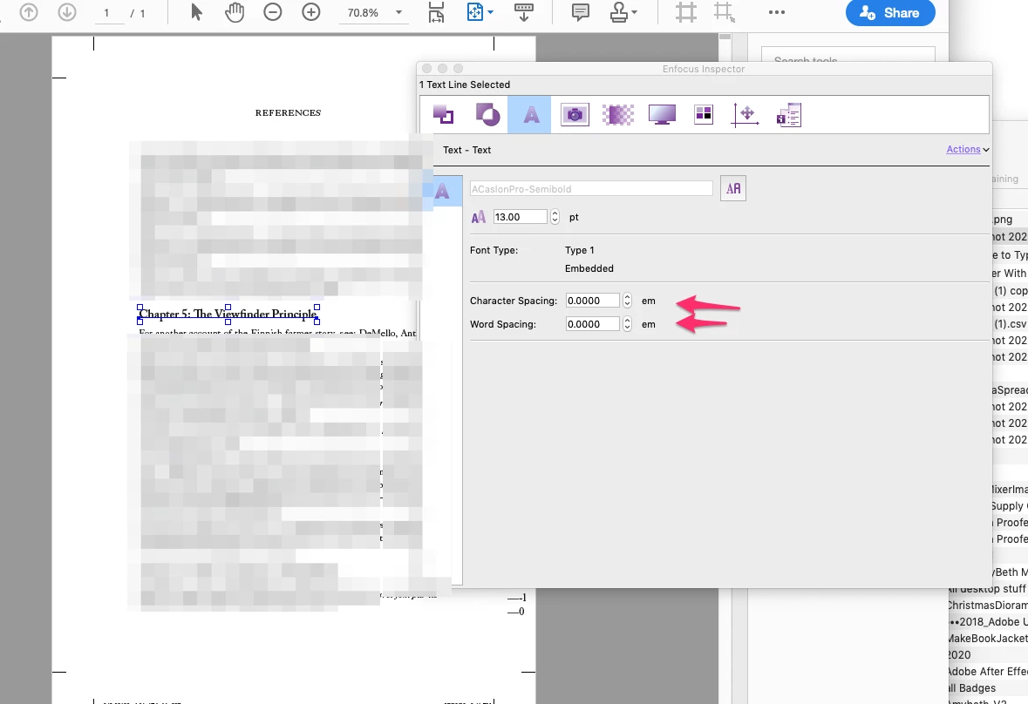Screen dimensions: 1028x704
Task: Zoom out with minus button
Action: (x=273, y=12)
